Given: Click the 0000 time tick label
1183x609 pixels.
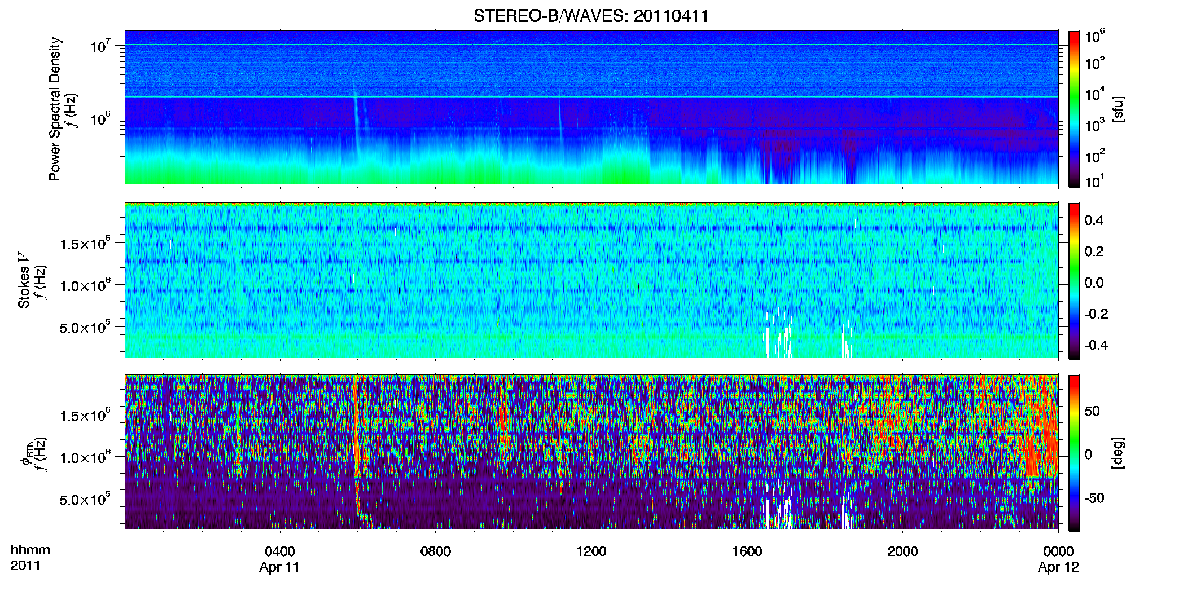Looking at the screenshot, I should [x=1058, y=551].
